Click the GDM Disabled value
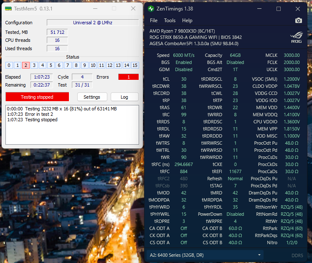The height and width of the screenshot is (263, 312). [184, 69]
